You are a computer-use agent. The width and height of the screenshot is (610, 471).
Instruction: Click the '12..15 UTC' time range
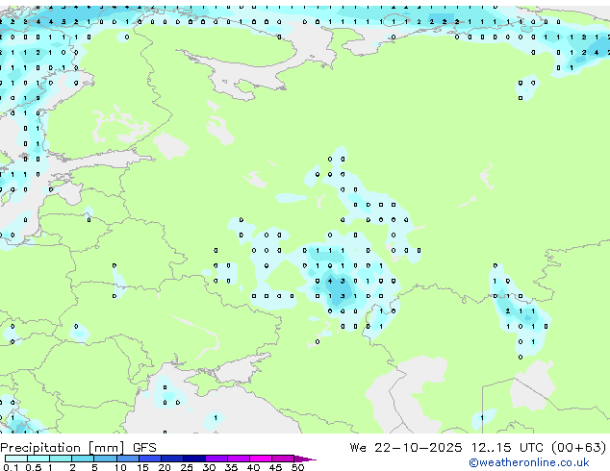click(x=507, y=448)
